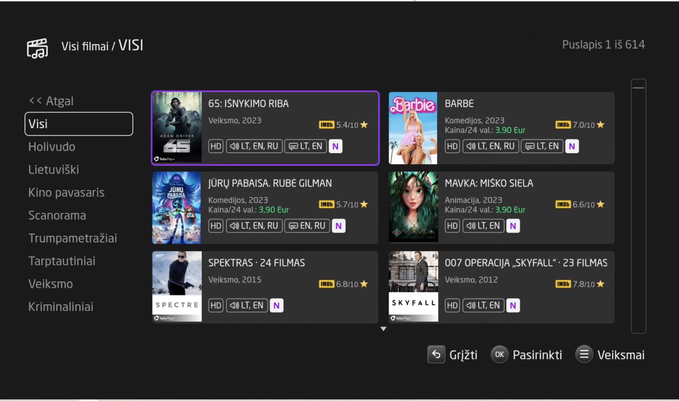The width and height of the screenshot is (679, 401).
Task: Click the N badge on Barbė card
Action: tap(572, 146)
